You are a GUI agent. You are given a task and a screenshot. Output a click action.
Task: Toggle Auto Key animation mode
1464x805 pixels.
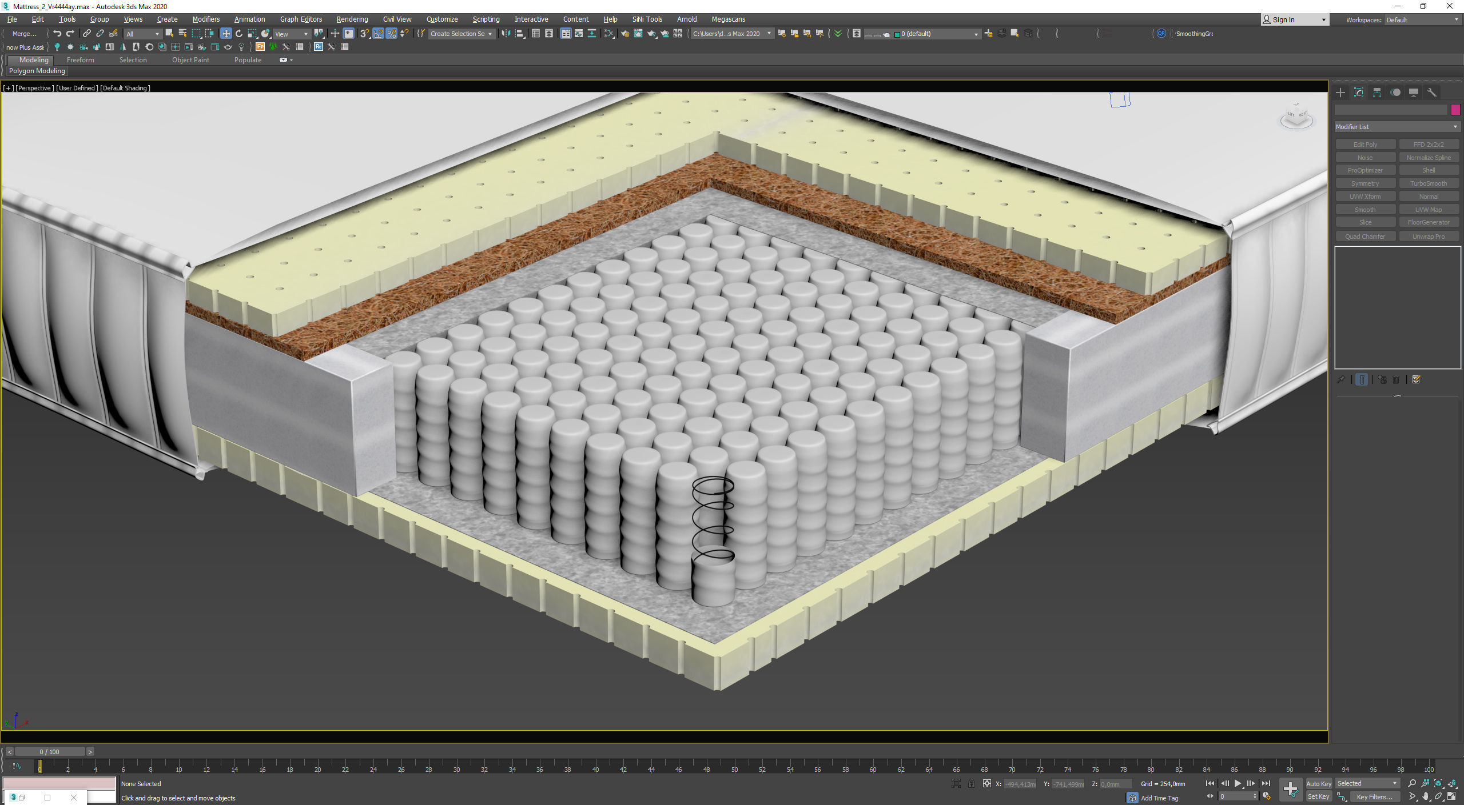pyautogui.click(x=1319, y=784)
